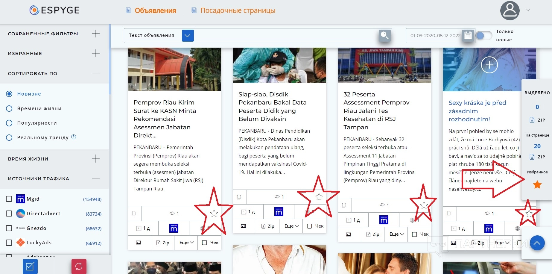The height and width of the screenshot is (274, 552).
Task: Download ZIP of ads На странице
Action: [x=537, y=157]
